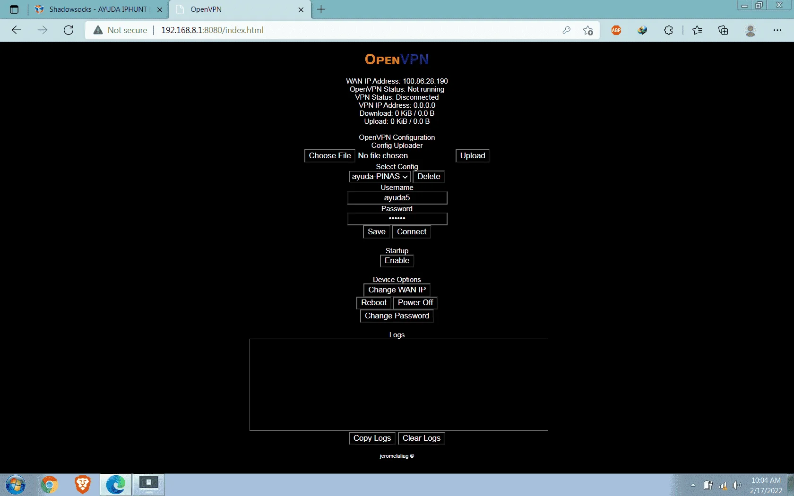Select the OpenVPN browser tab
Screen dimensions: 794x496
[x=240, y=9]
